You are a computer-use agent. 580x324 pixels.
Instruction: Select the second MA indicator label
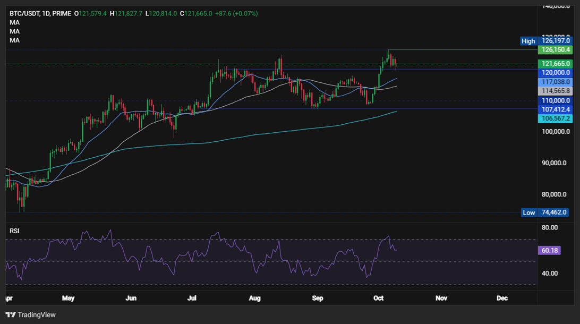tap(14, 31)
